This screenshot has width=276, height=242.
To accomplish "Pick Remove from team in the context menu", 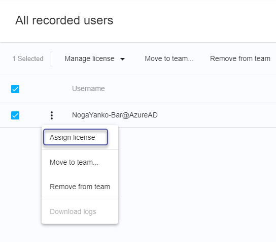I will pyautogui.click(x=80, y=187).
